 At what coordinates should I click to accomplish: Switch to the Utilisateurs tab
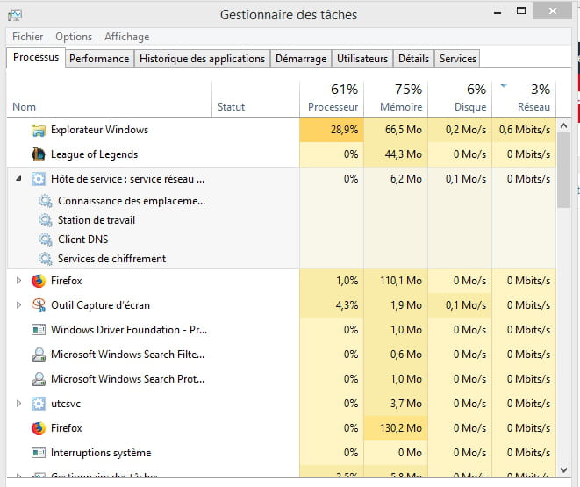(x=362, y=59)
